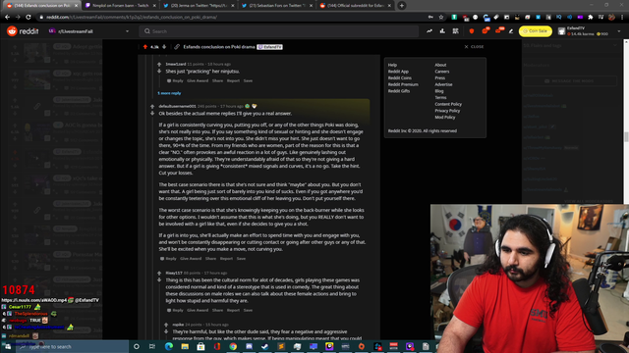
Task: Click the Coin Sale button
Action: coord(535,31)
